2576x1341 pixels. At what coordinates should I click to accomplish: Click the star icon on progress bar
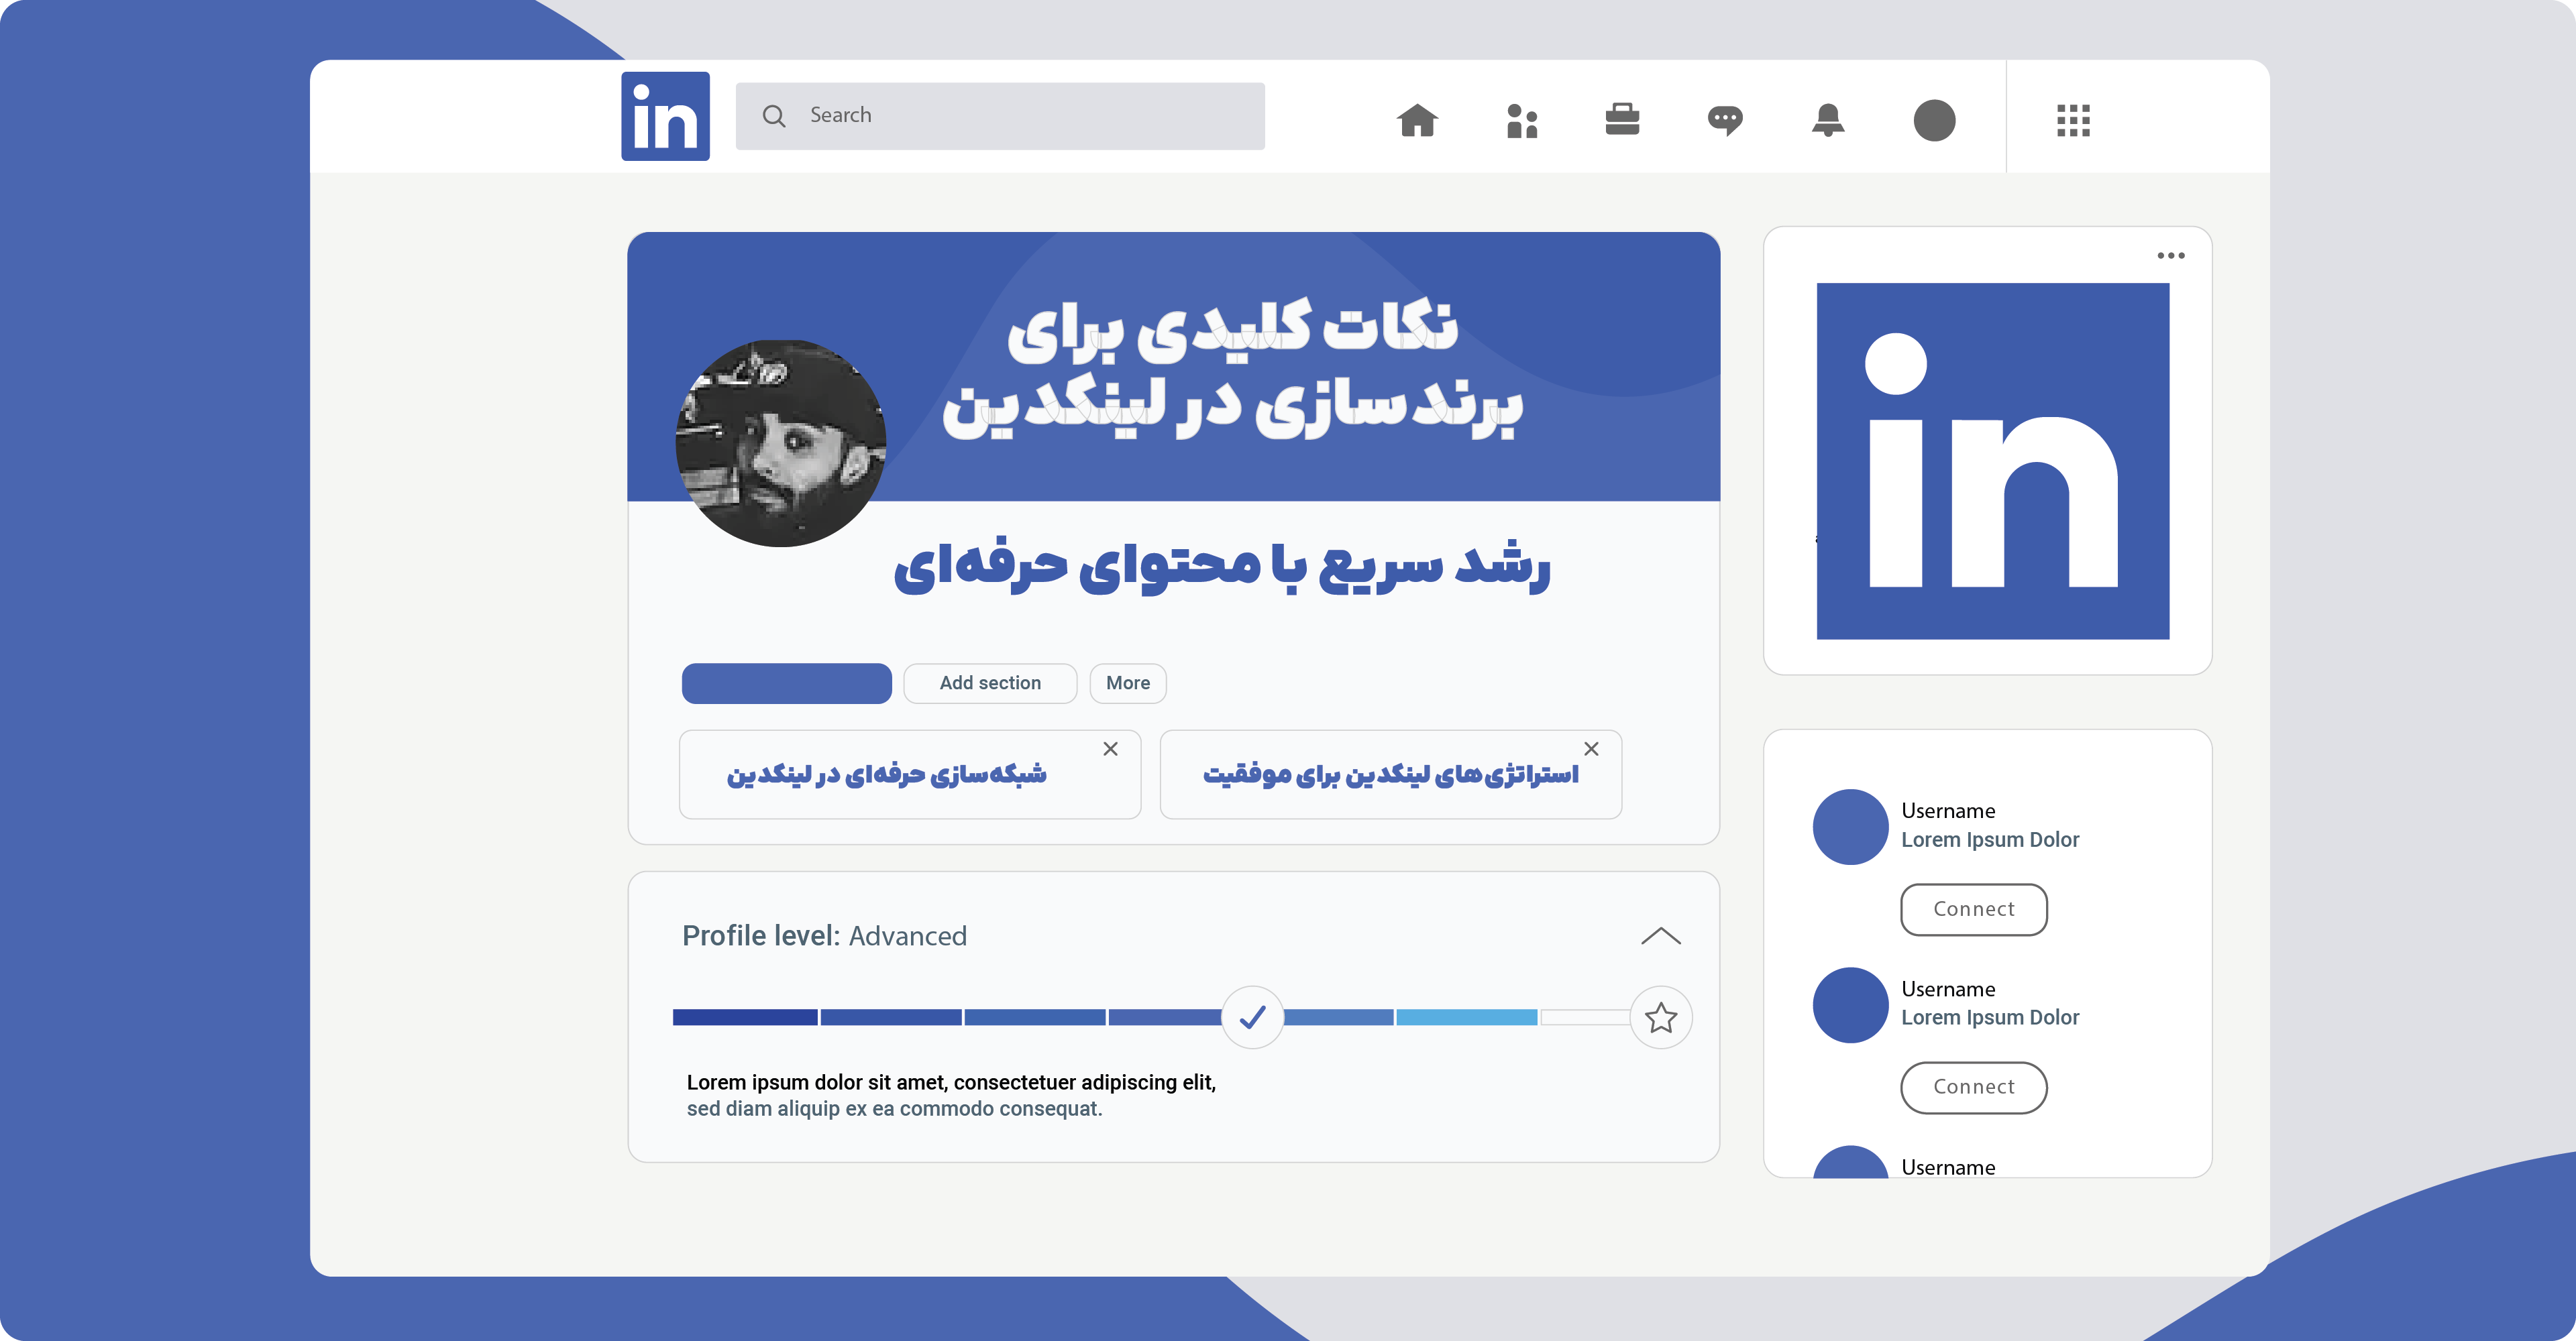coord(1661,1017)
